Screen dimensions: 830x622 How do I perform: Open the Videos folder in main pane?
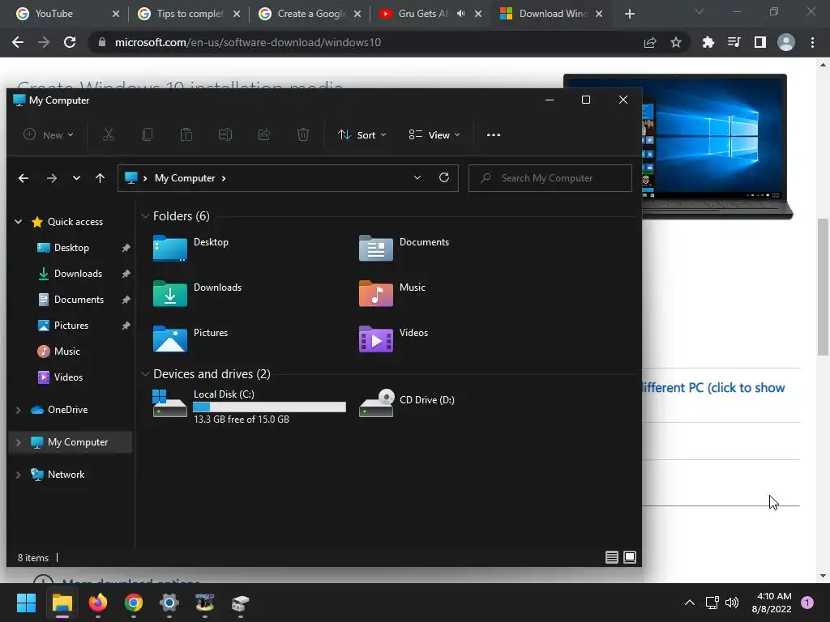[x=393, y=339]
